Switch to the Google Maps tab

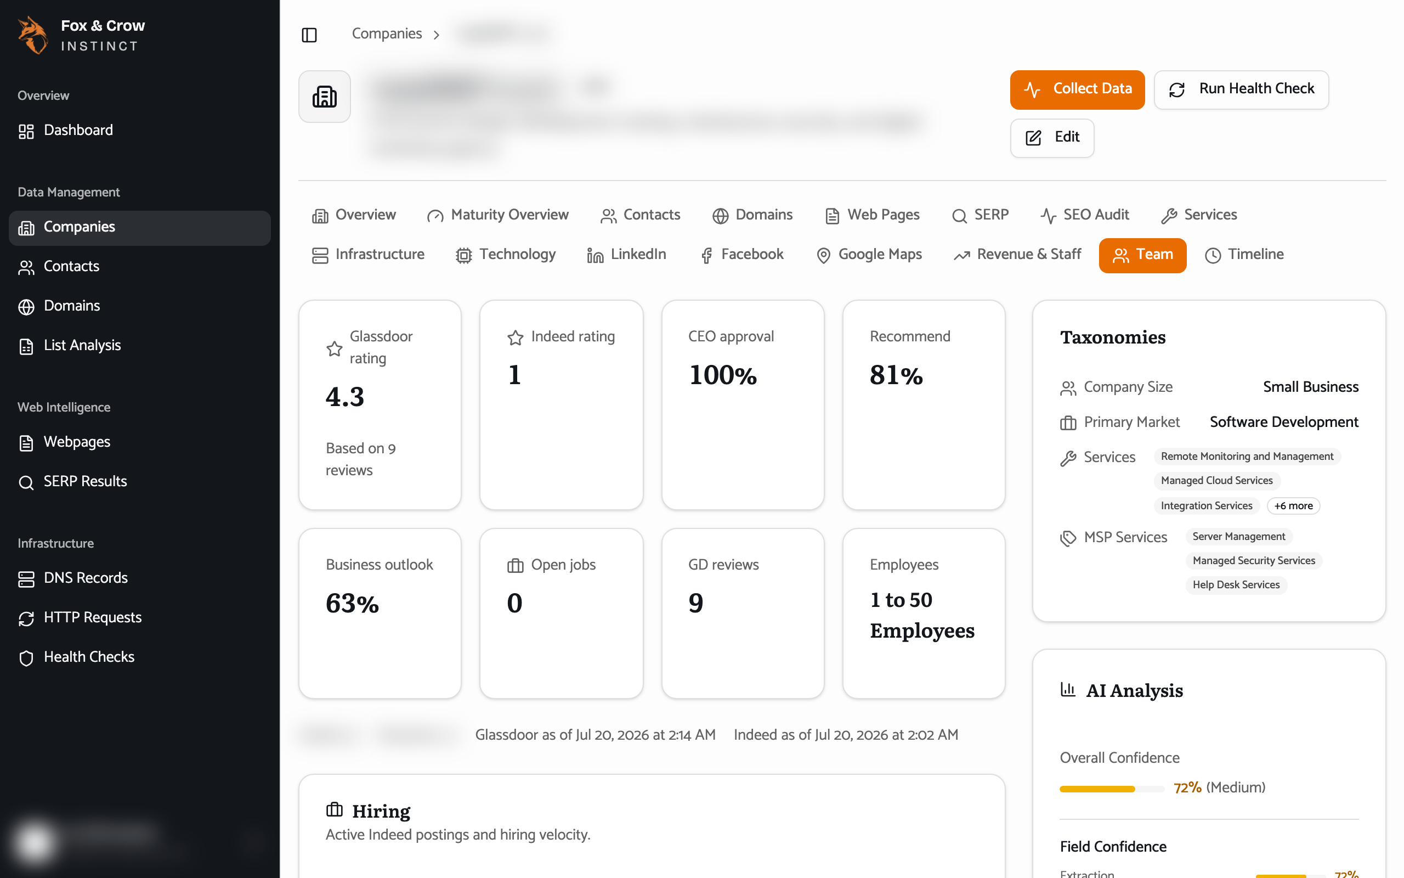click(x=869, y=255)
